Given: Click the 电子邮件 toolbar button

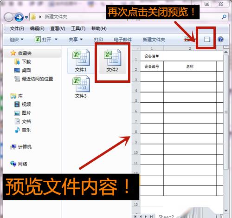Looking at the screenshot, I should click(x=123, y=40).
